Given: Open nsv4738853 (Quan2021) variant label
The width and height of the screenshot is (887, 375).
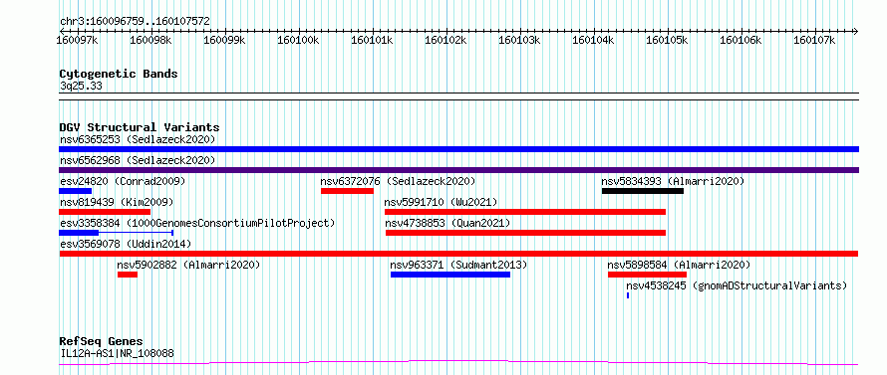Looking at the screenshot, I should (x=446, y=223).
